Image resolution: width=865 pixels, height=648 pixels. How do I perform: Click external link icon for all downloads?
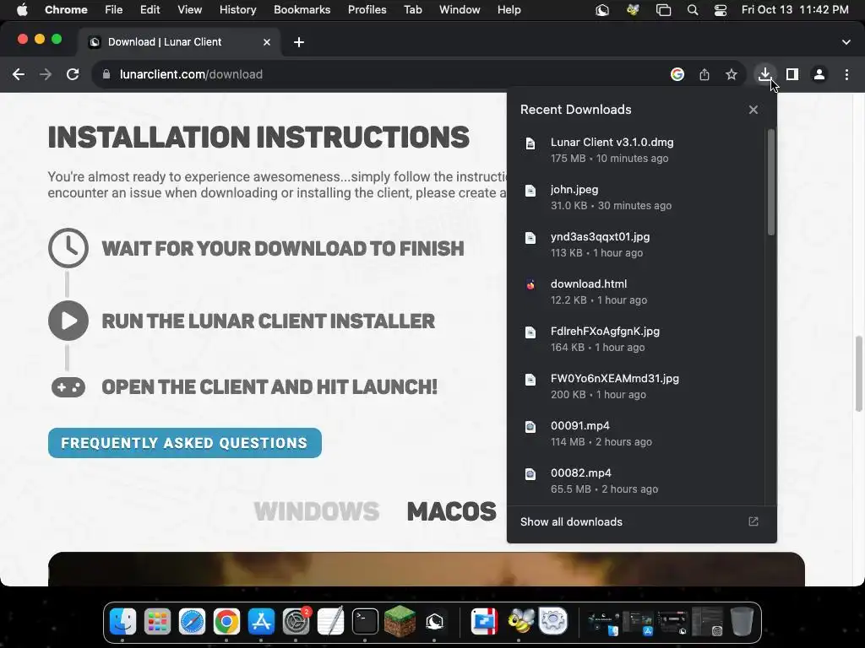click(753, 521)
